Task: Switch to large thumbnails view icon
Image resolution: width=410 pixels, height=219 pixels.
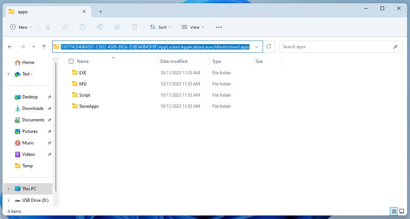Action: pos(401,211)
